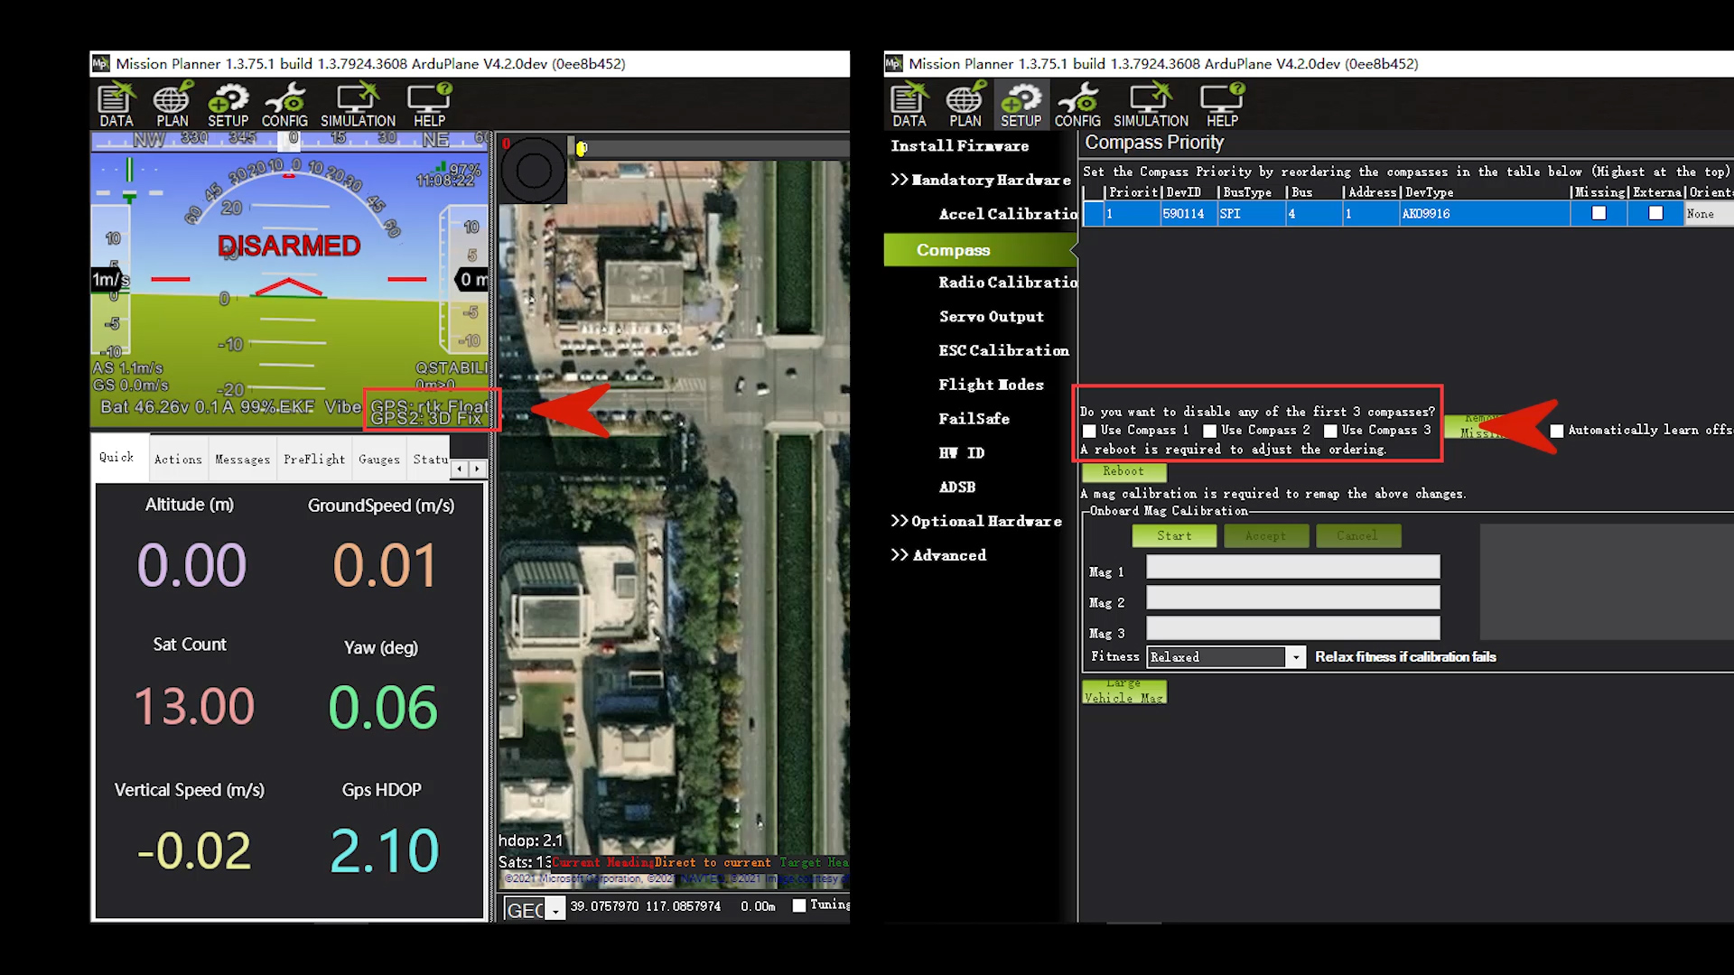Expand Advanced section in setup sidebar

point(938,555)
